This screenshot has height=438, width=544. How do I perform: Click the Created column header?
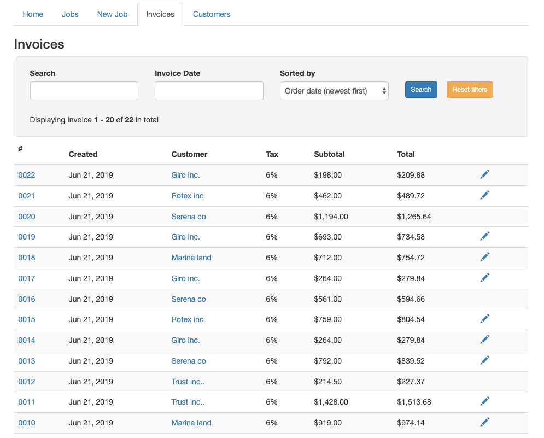(83, 154)
